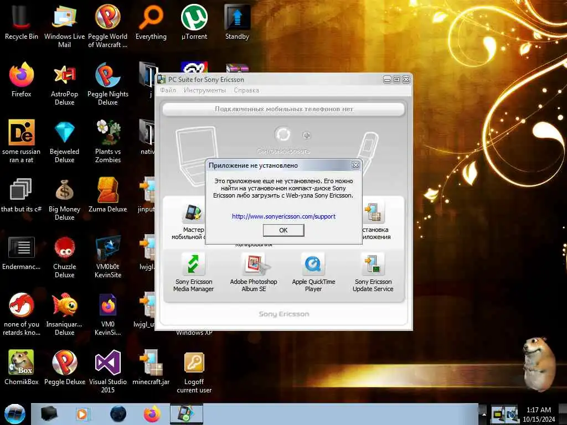Open minecraft.jar desktop icon
The image size is (567, 425).
[x=151, y=362]
